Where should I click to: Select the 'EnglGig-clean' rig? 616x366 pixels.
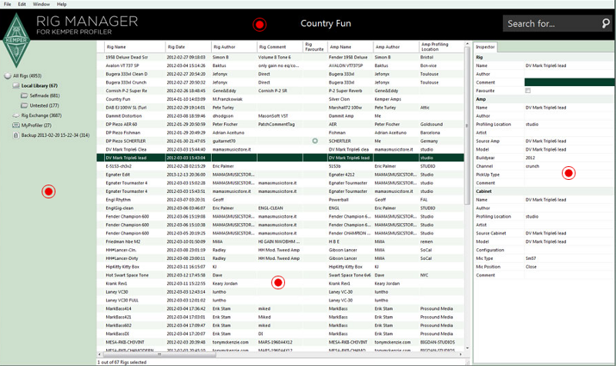pos(280,208)
